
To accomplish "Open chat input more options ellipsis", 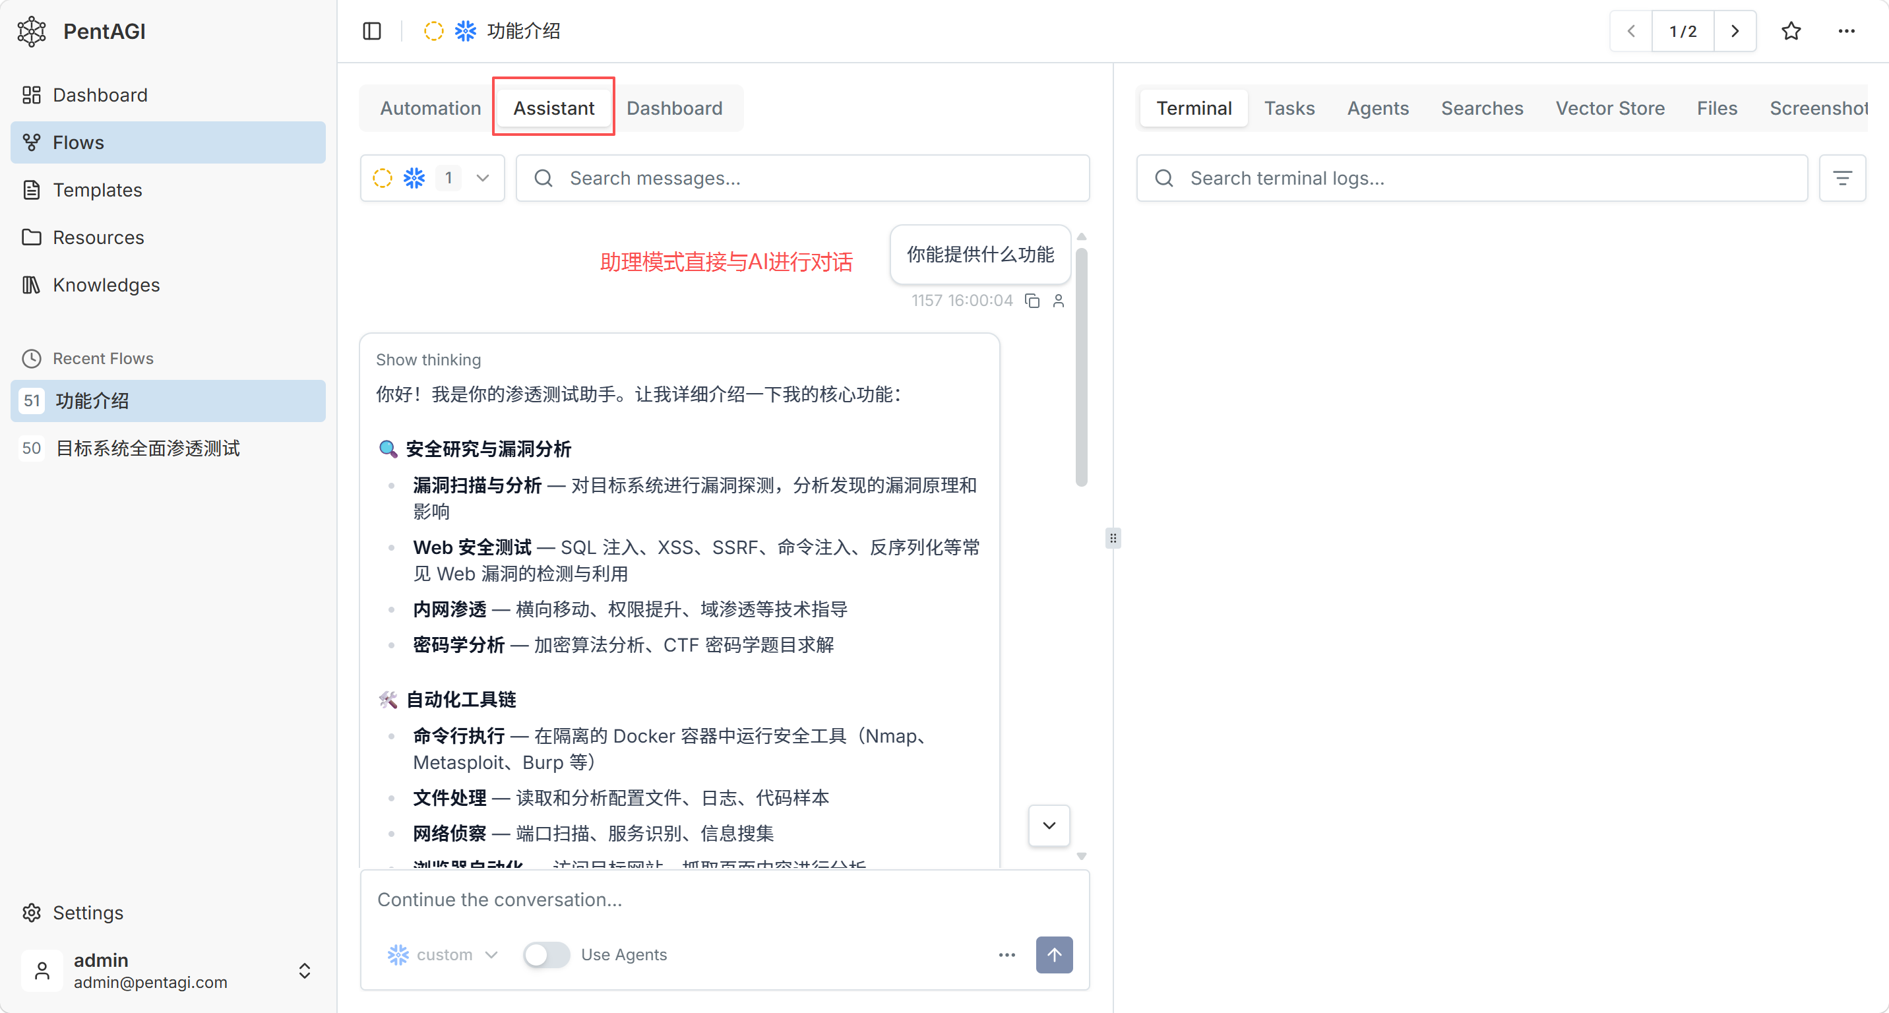I will pos(1007,954).
